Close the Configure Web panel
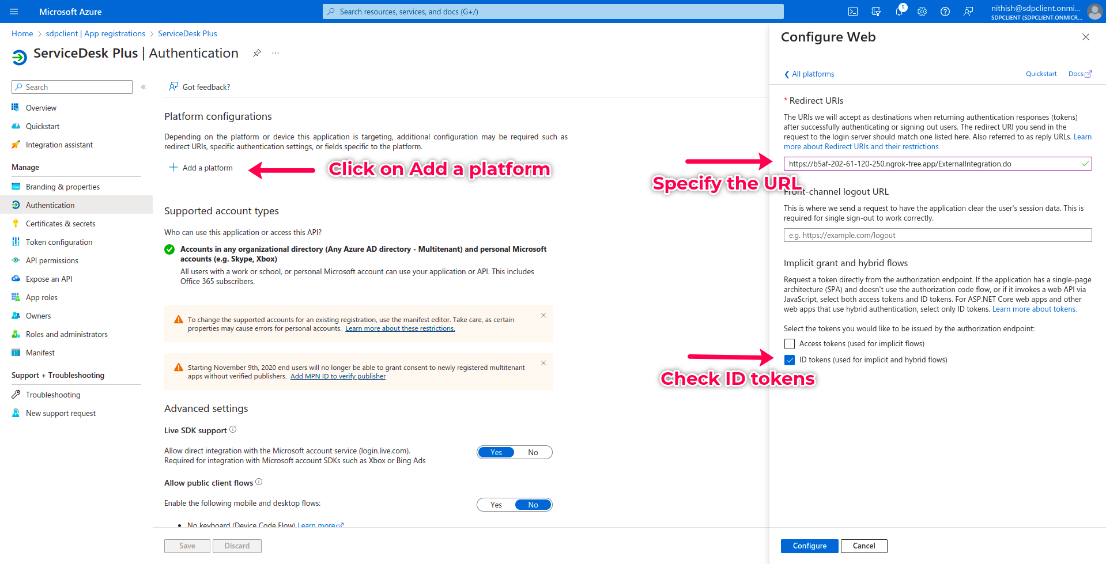 [x=1086, y=37]
